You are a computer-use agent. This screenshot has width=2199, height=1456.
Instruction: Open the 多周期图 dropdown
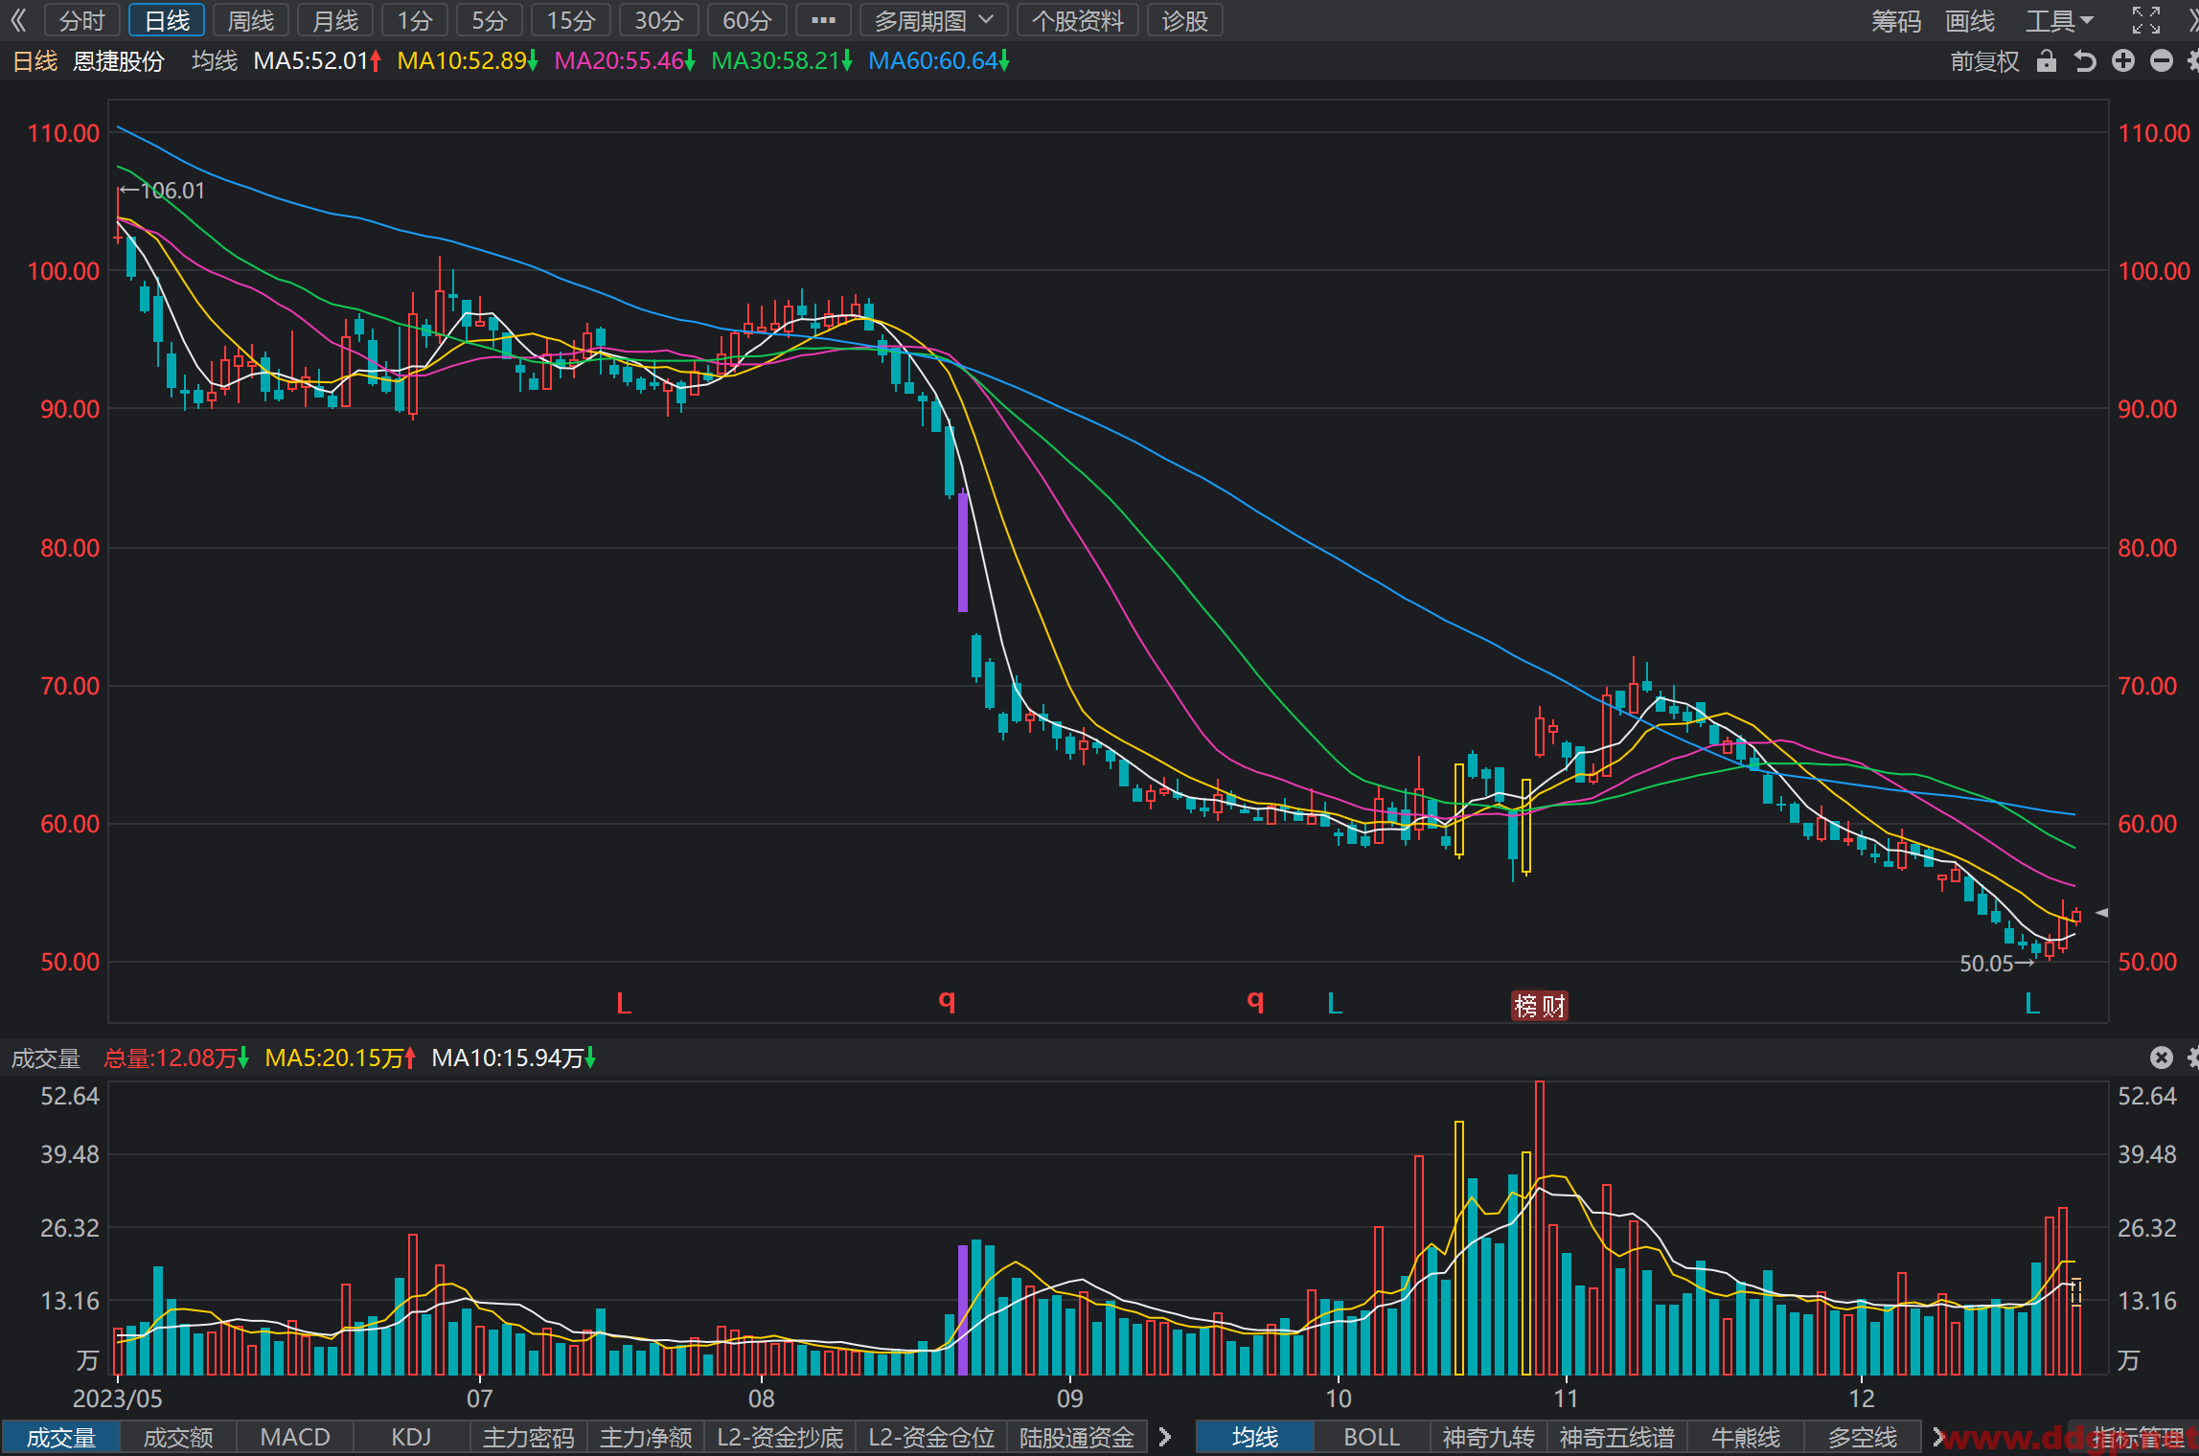pos(933,20)
